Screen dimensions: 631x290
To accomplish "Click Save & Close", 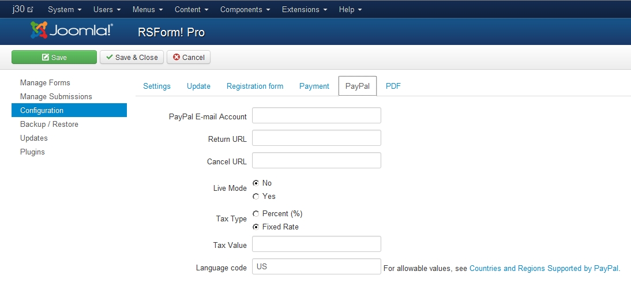I will (x=132, y=57).
